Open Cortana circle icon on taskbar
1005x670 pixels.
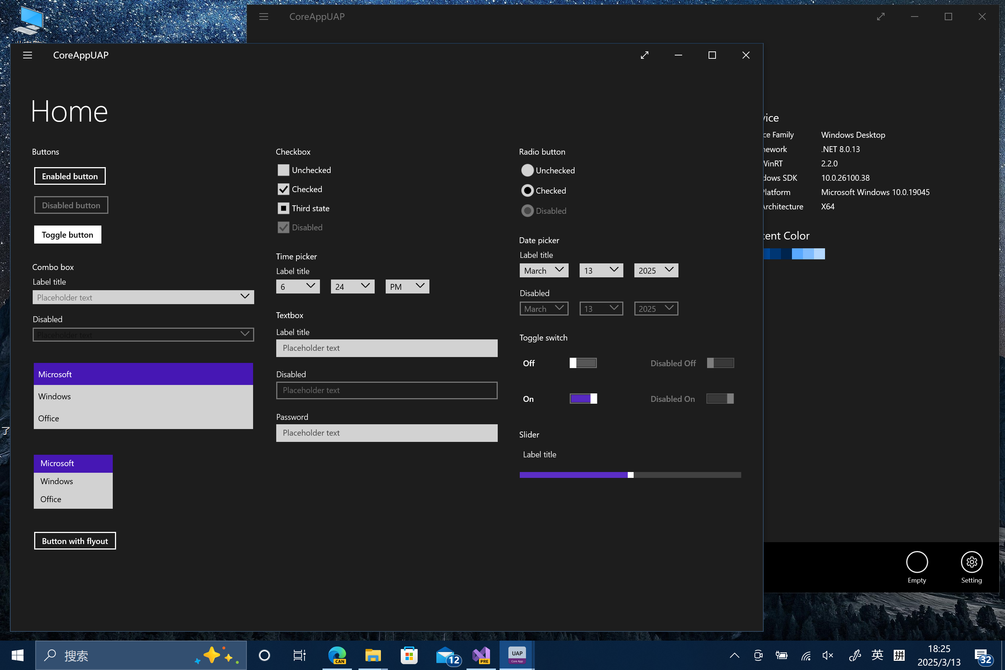click(264, 655)
